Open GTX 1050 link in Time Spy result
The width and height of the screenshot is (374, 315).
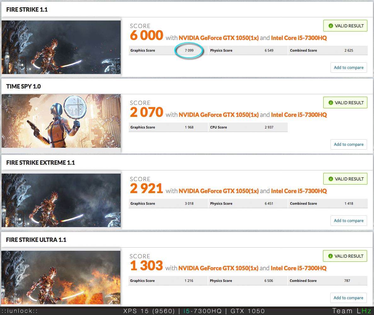[x=219, y=115]
